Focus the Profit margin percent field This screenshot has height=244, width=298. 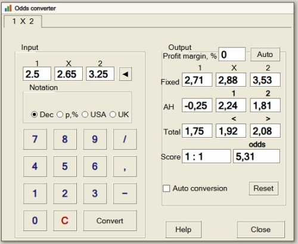tap(232, 54)
